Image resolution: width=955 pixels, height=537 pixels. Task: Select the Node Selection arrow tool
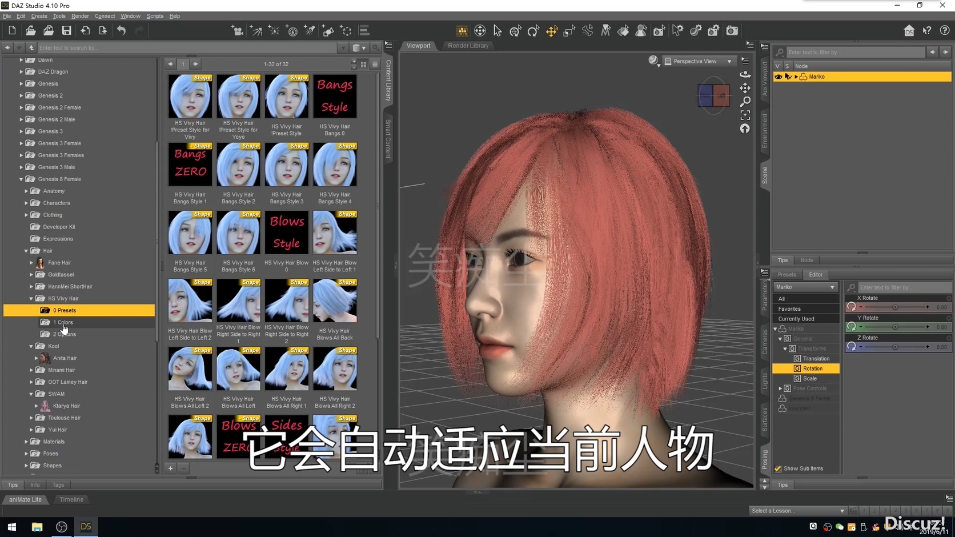[497, 31]
